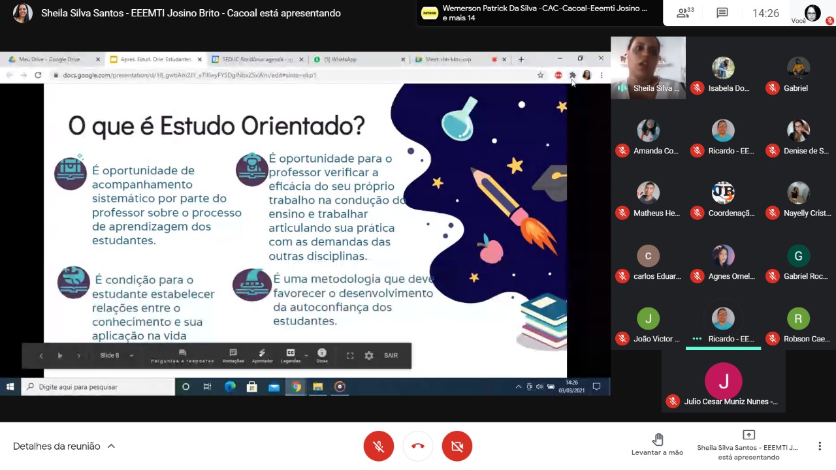Select Sheila Silva's video tile

[648, 68]
